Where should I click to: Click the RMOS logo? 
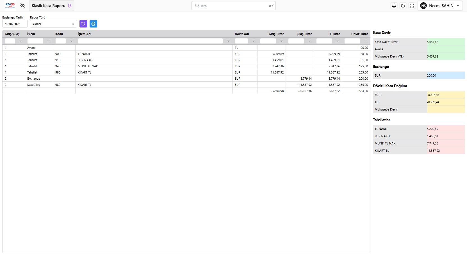click(x=10, y=6)
